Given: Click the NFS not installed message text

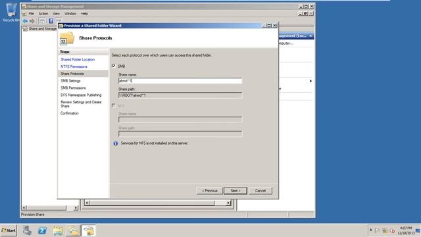Looking at the screenshot, I should [154, 144].
